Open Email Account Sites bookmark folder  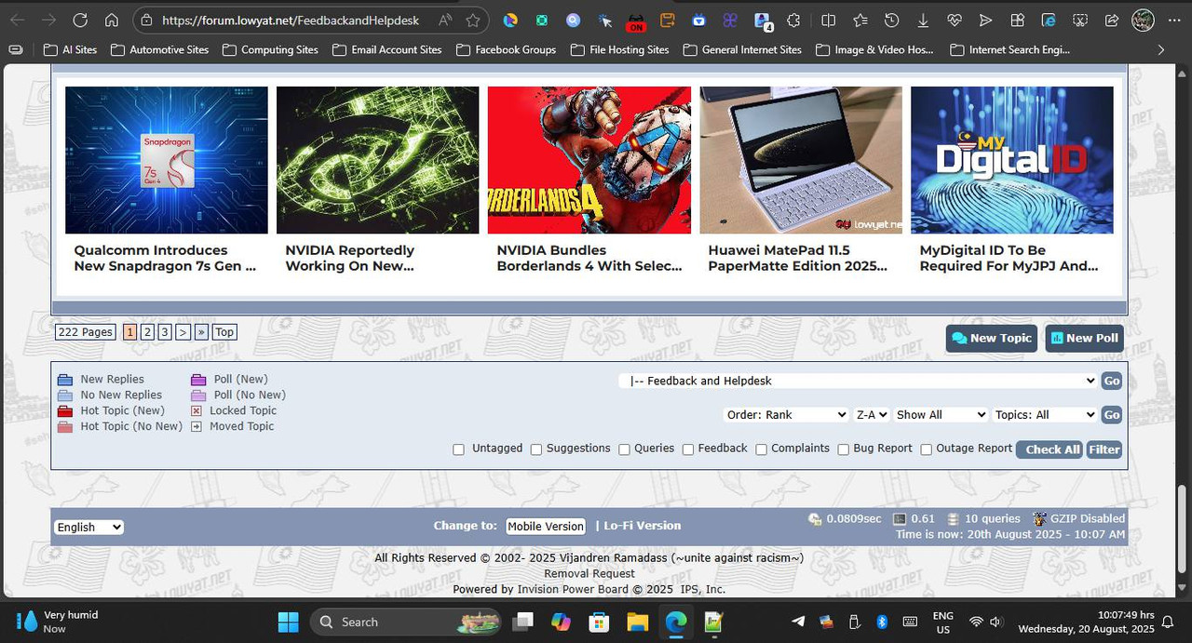(386, 50)
